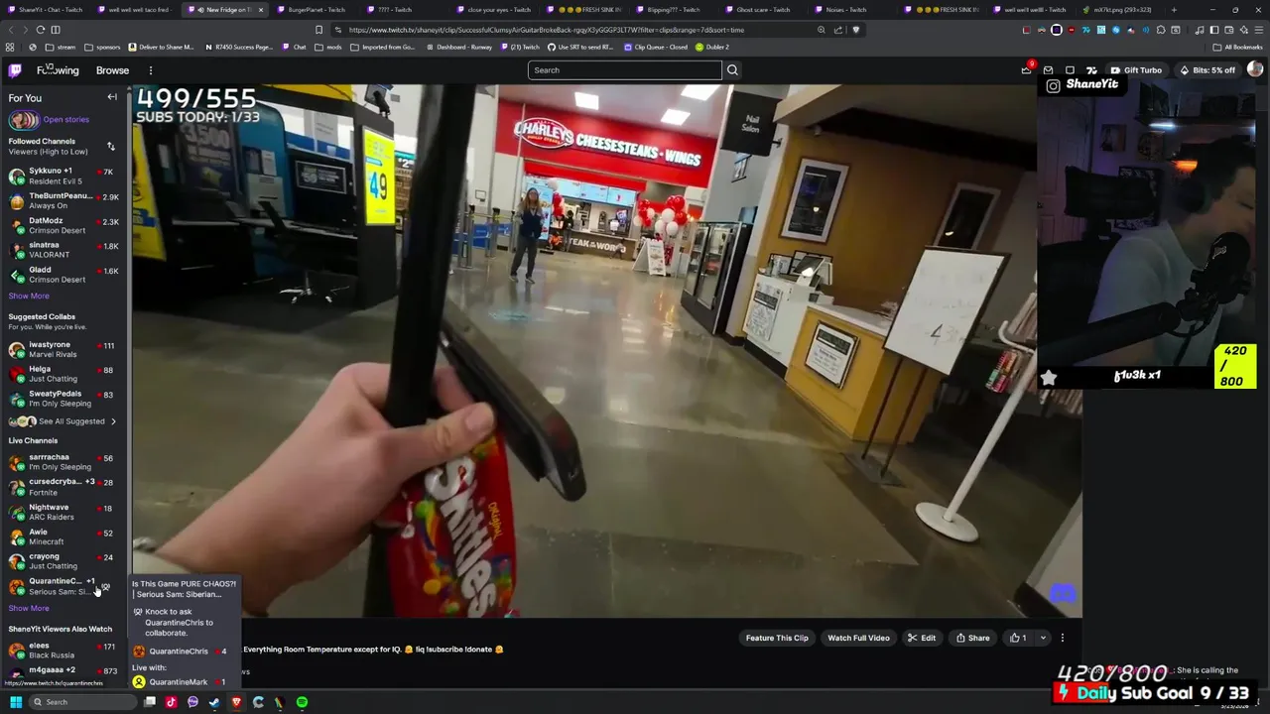Click the Feature This Clip button

pyautogui.click(x=777, y=638)
